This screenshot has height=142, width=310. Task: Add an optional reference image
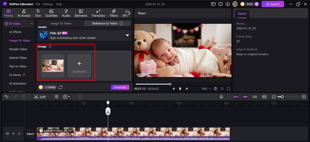click(79, 66)
